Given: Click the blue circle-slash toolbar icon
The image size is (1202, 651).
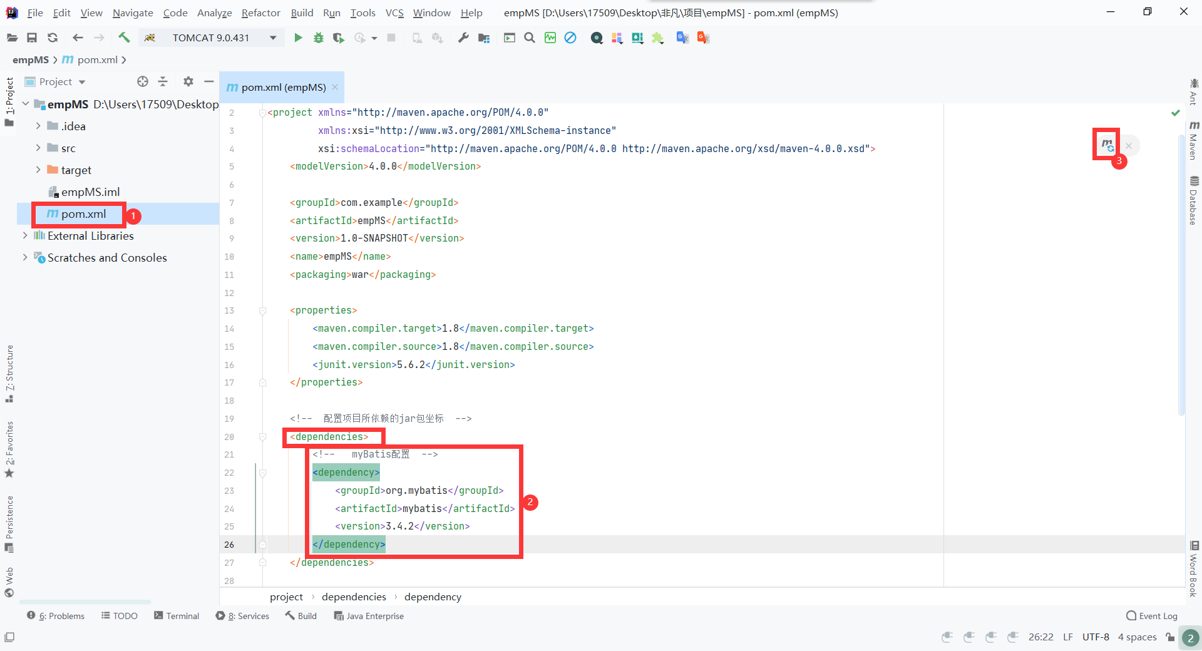Looking at the screenshot, I should (x=570, y=38).
